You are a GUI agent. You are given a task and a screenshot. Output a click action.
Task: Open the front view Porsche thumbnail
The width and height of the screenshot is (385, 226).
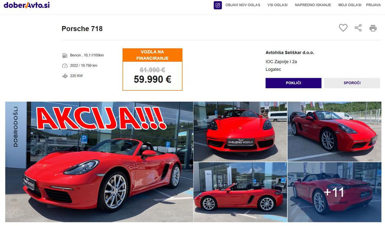[240, 132]
